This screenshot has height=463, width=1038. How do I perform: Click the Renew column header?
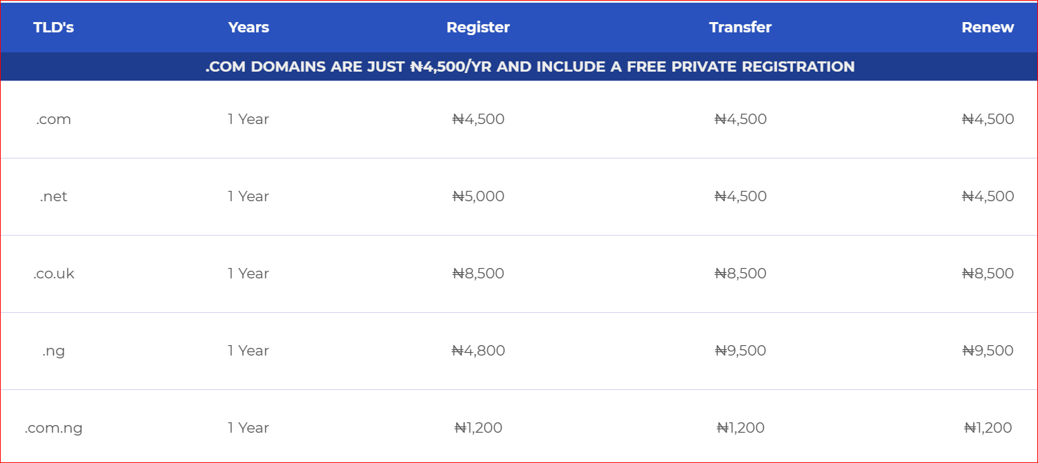pyautogui.click(x=987, y=28)
